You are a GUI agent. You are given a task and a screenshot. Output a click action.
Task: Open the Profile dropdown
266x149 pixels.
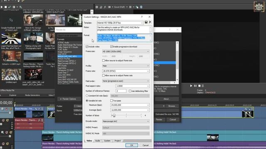126,66
